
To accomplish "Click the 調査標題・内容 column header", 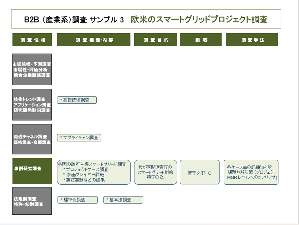I will (93, 40).
